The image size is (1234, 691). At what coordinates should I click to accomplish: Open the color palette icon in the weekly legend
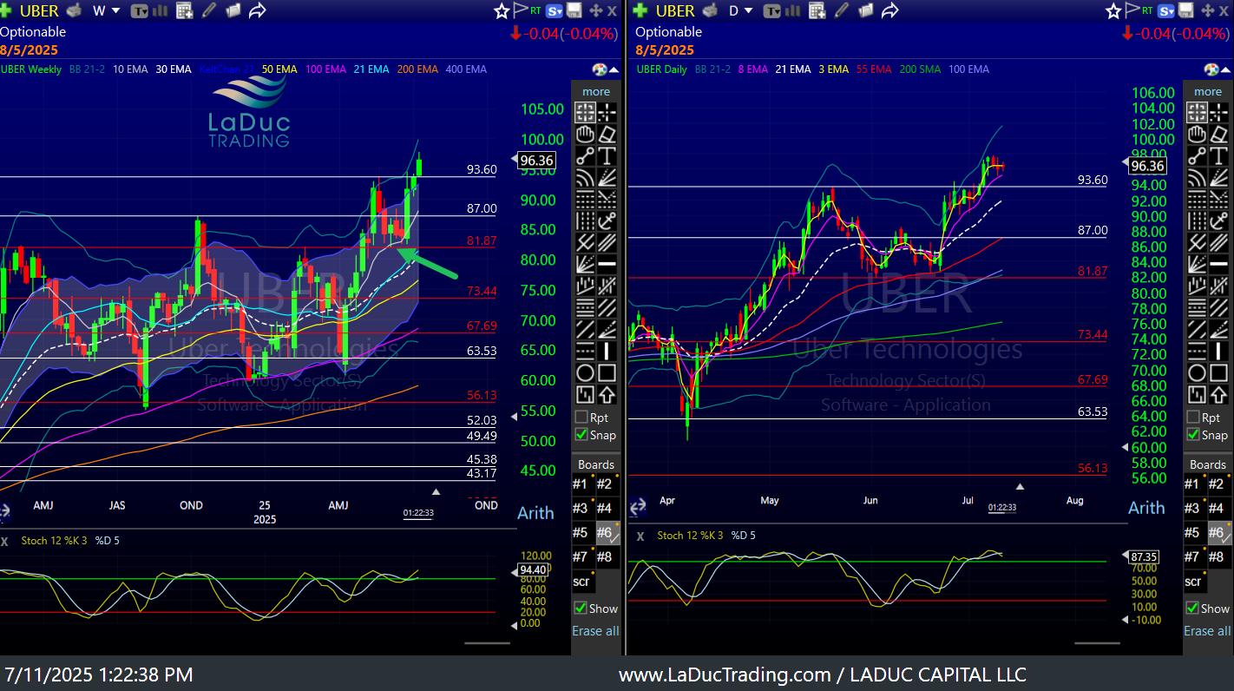click(600, 69)
